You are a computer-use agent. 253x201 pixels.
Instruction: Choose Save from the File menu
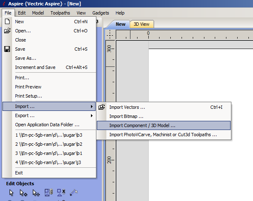pyautogui.click(x=49, y=49)
